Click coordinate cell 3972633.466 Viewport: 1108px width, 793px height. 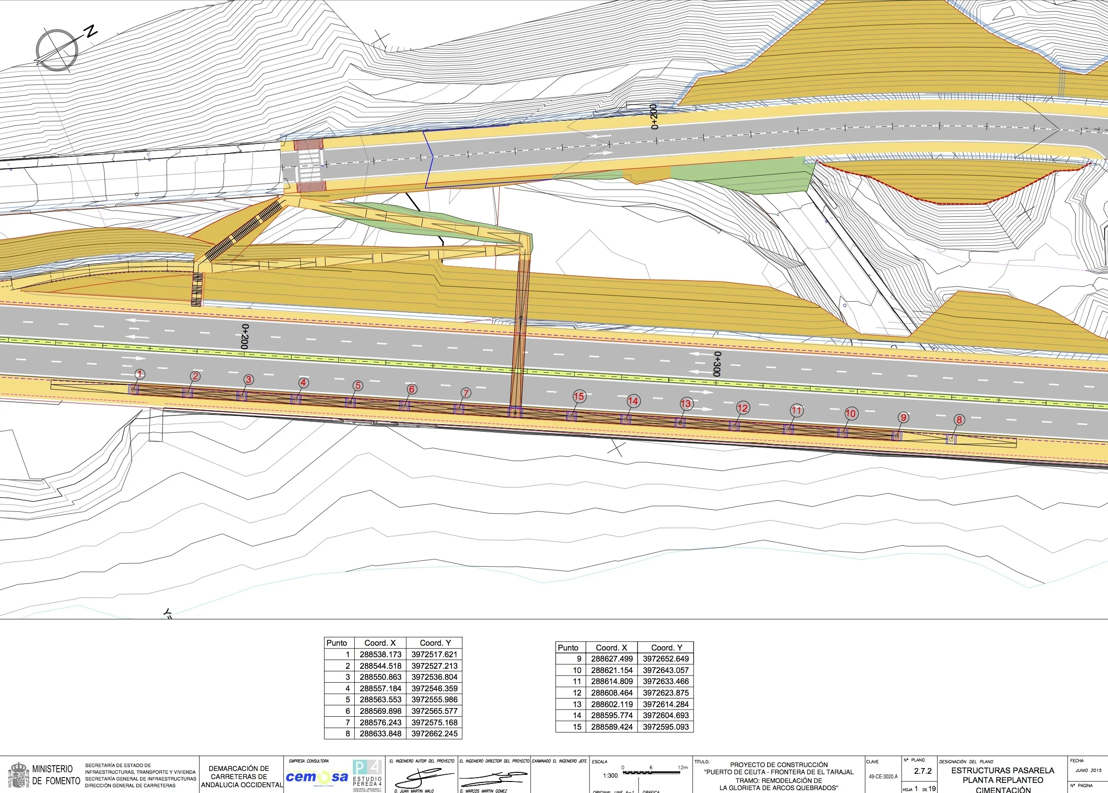point(665,682)
